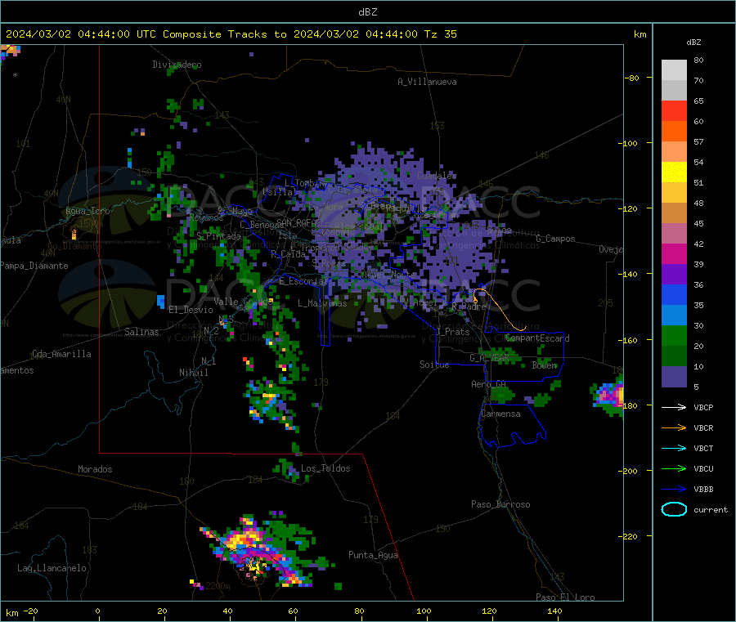The height and width of the screenshot is (622, 736).
Task: Click the VBCP legend label
Action: click(703, 408)
